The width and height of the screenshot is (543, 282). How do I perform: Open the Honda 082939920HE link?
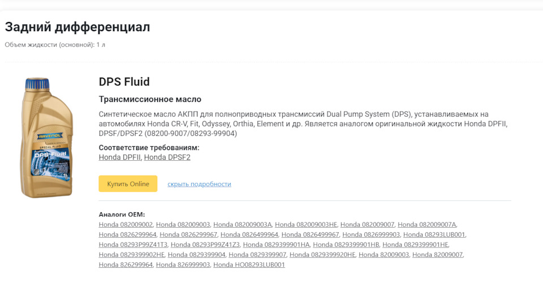pyautogui.click(x=323, y=255)
